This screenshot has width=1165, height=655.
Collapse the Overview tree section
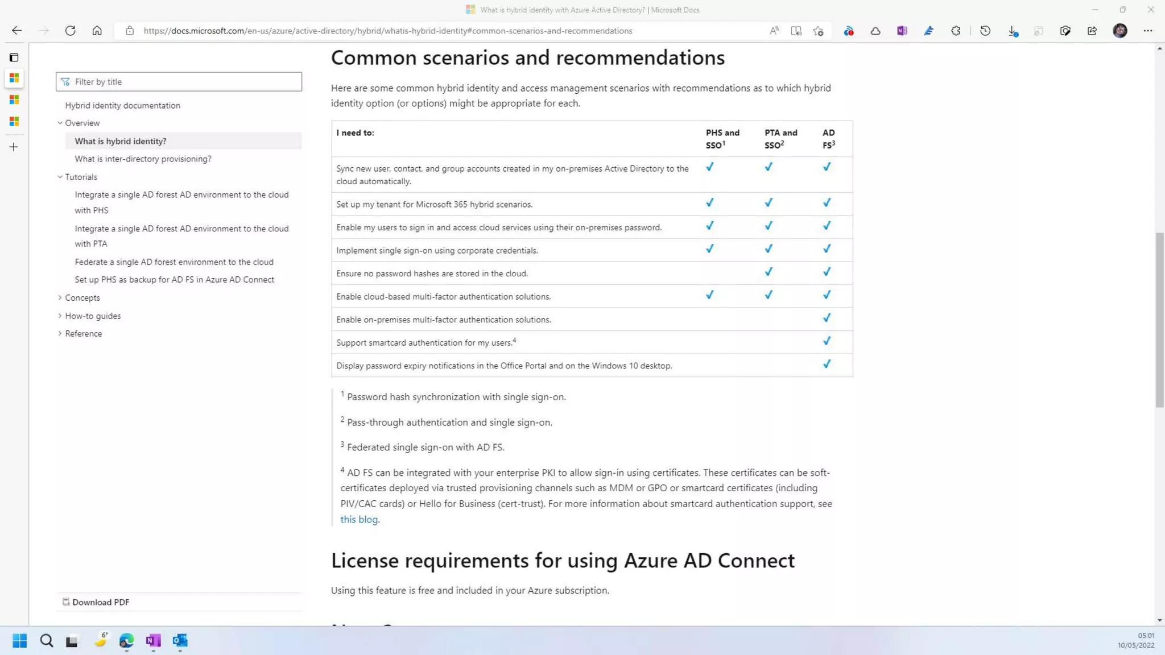[60, 123]
